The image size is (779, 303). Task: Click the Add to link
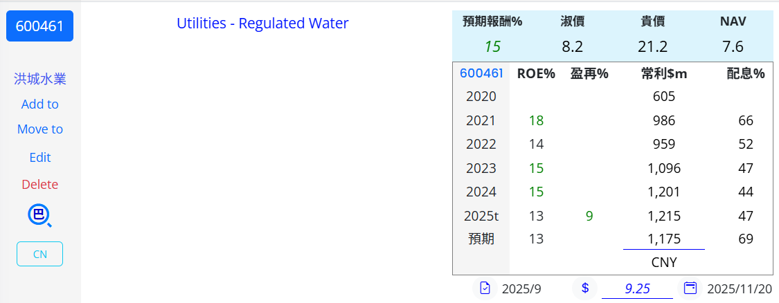40,104
